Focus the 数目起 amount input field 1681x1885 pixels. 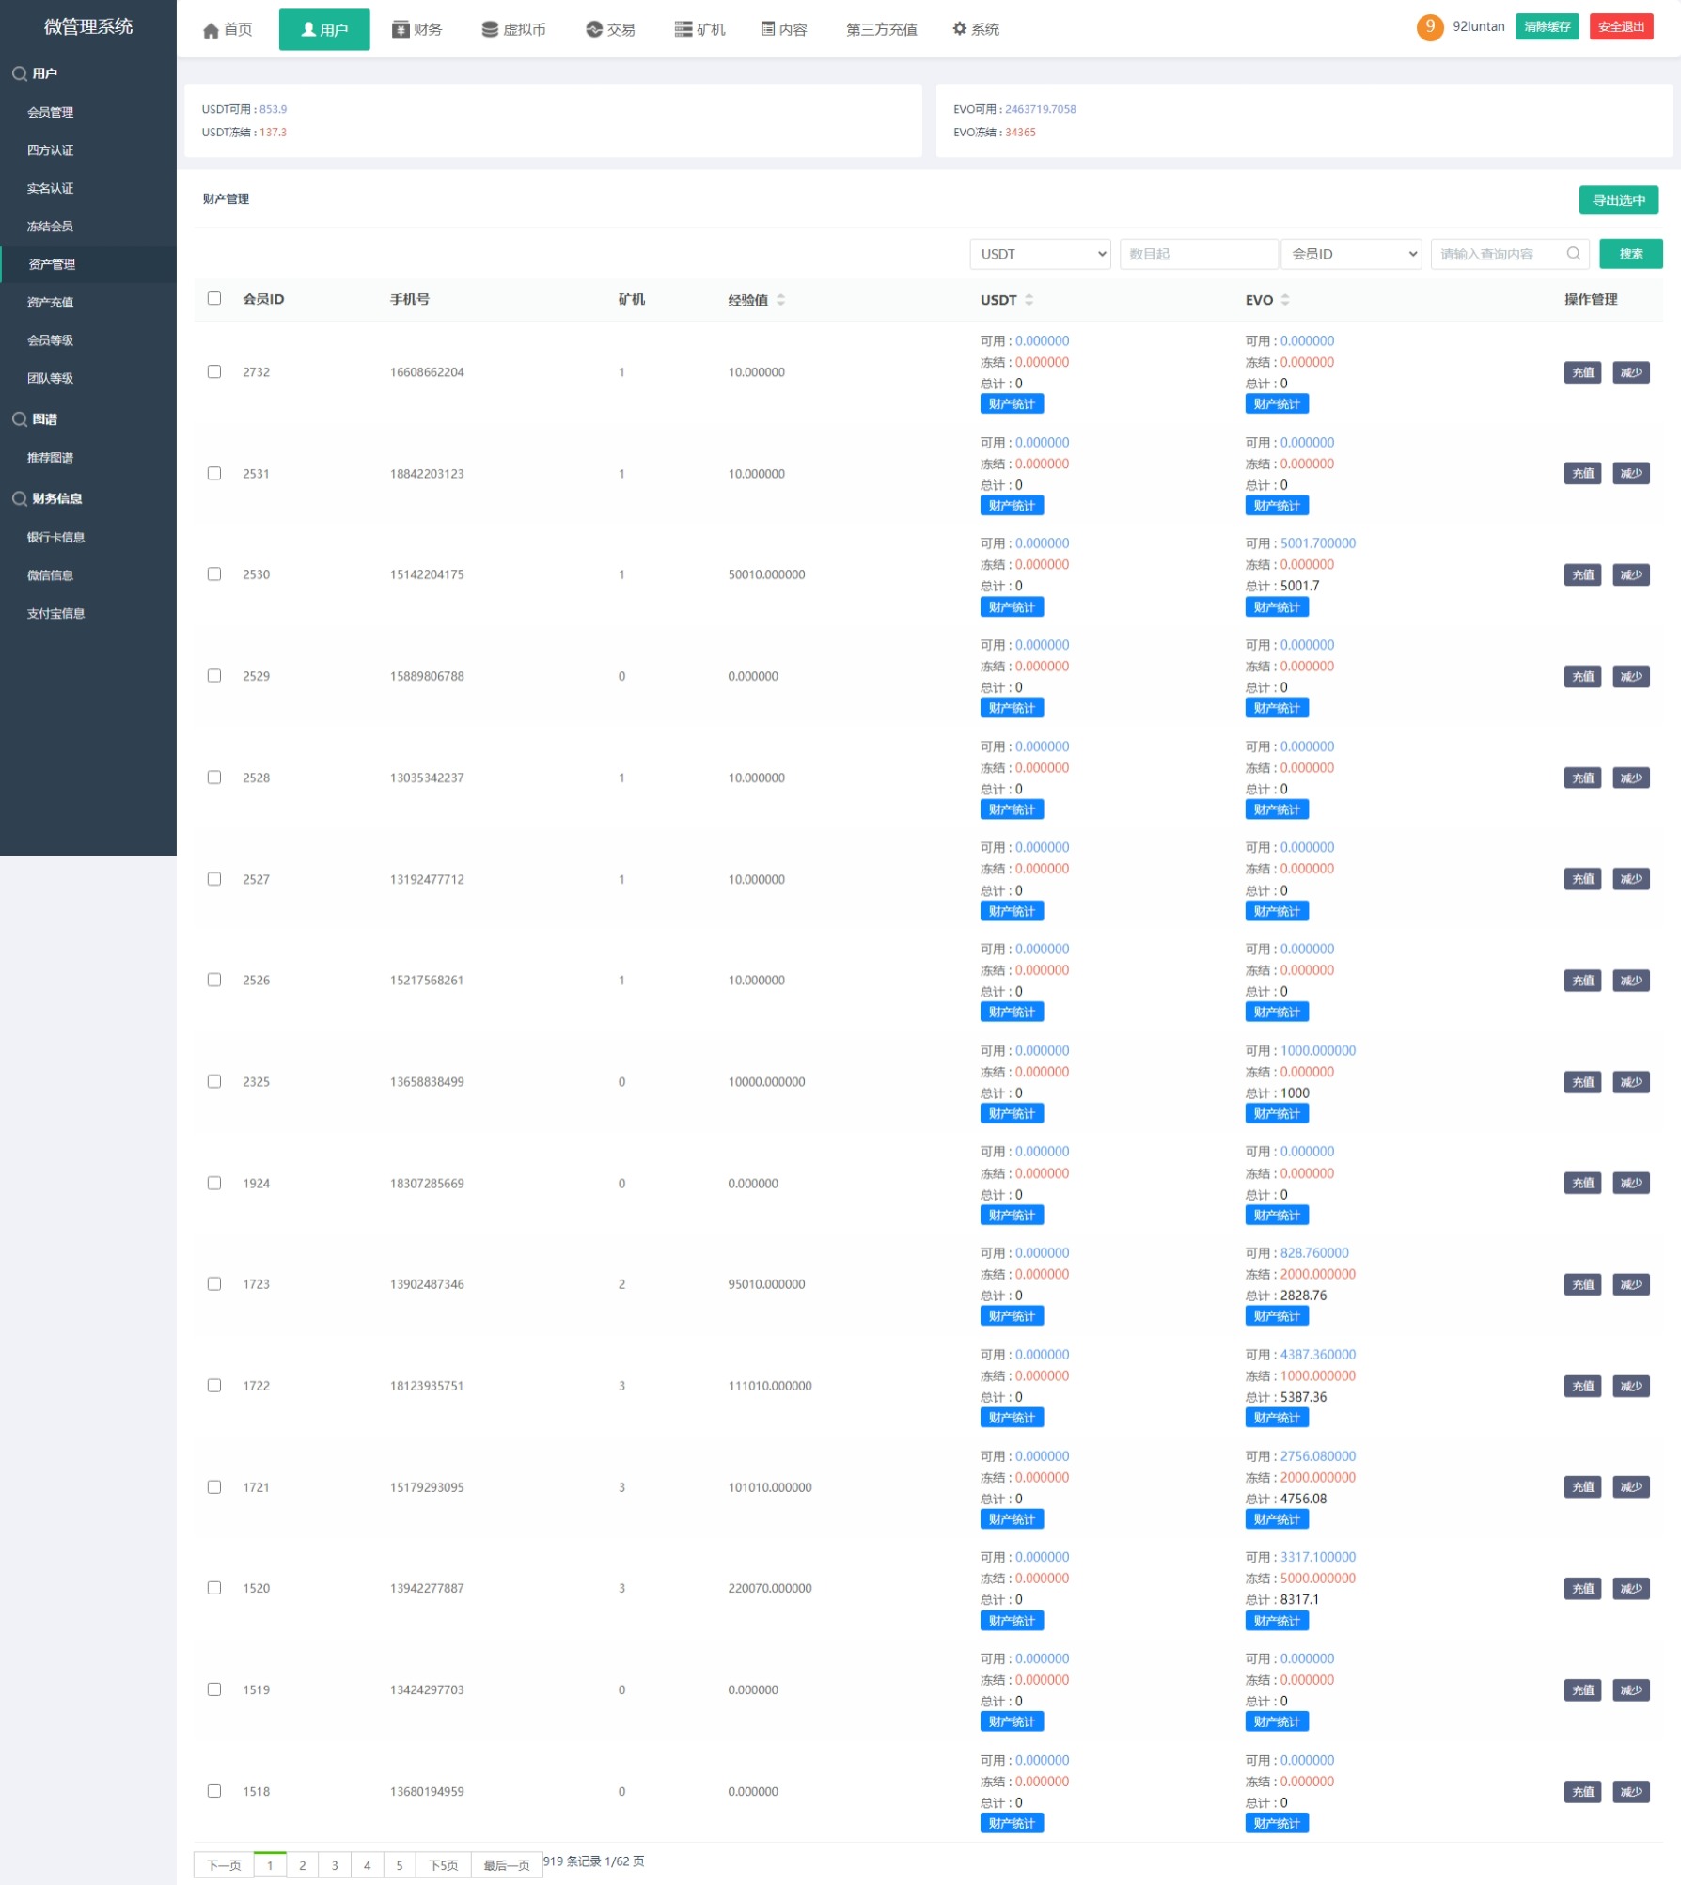[x=1198, y=254]
